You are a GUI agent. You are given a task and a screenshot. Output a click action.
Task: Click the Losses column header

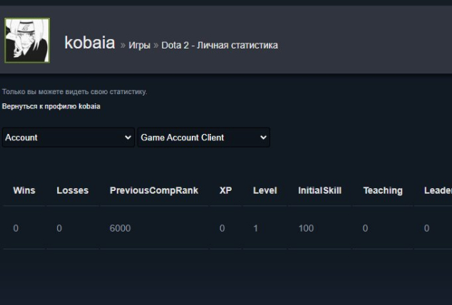[72, 190]
